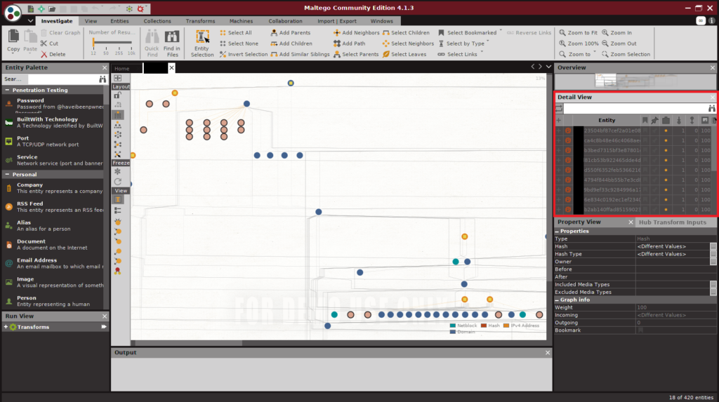Open the Transforms ribbon tab
Viewport: 719px width, 402px height.
[200, 21]
